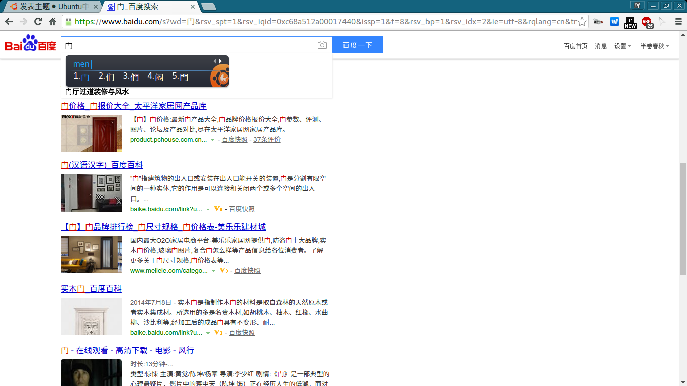
Task: Click the scrollbar up arrow
Action: click(x=683, y=35)
